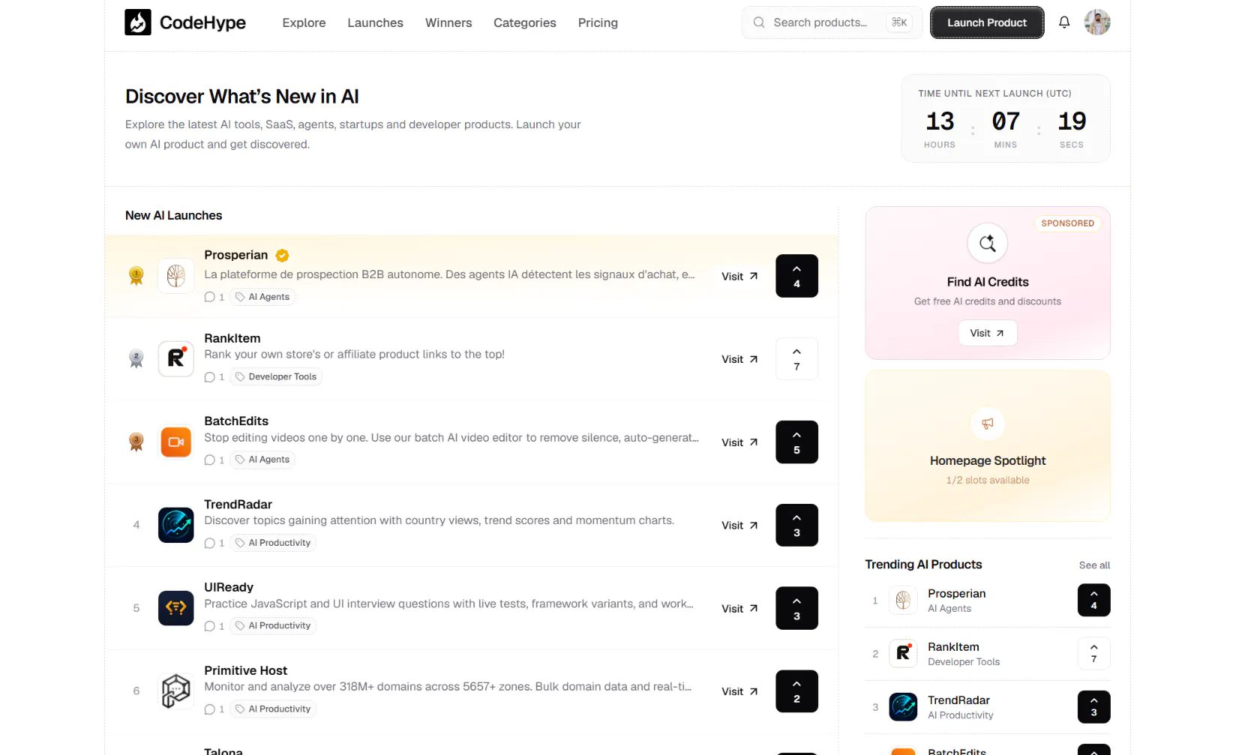Open the Explore nav item
Viewport: 1242px width, 755px height.
click(x=304, y=22)
